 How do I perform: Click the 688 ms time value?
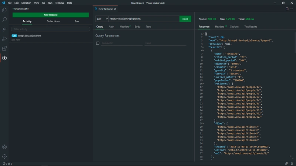point(250,19)
